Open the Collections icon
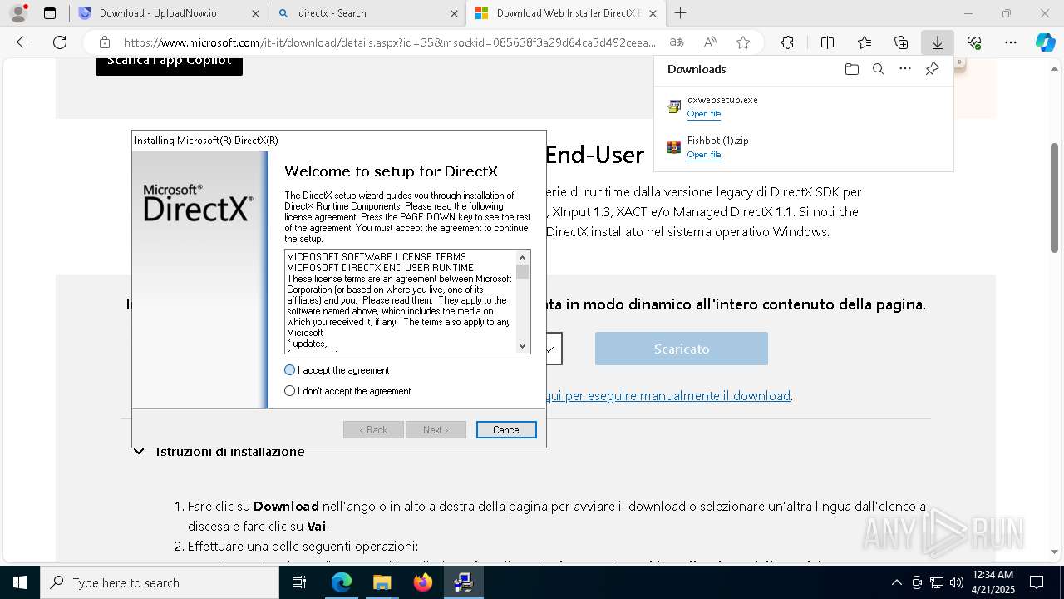The image size is (1064, 599). coord(901,42)
